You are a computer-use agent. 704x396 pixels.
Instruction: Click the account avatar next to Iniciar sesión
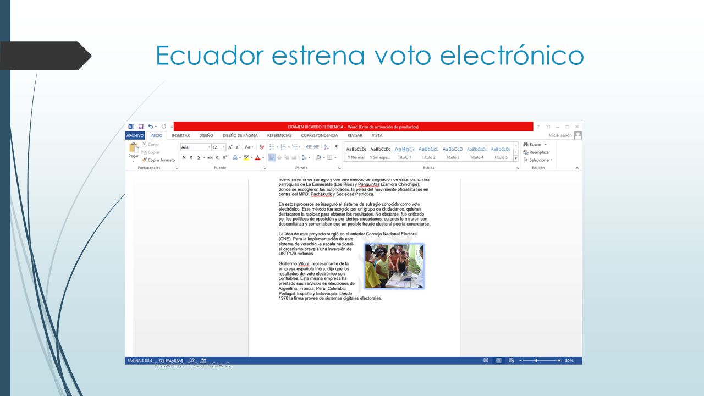coord(577,135)
